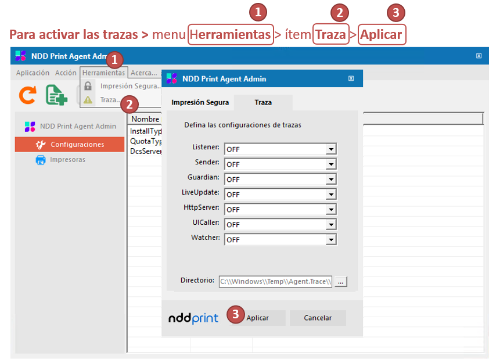Screen dimensions: 489x359
Task: Click the directory browse ellipsis button
Action: tap(341, 282)
